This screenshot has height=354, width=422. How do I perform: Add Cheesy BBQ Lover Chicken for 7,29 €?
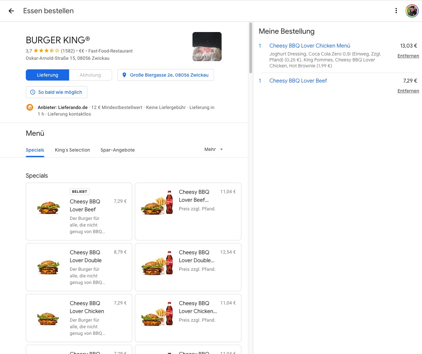(x=79, y=318)
